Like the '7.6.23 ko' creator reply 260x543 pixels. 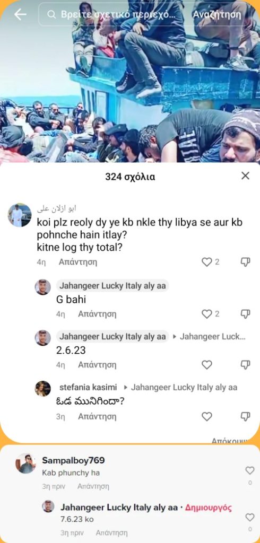tap(249, 518)
